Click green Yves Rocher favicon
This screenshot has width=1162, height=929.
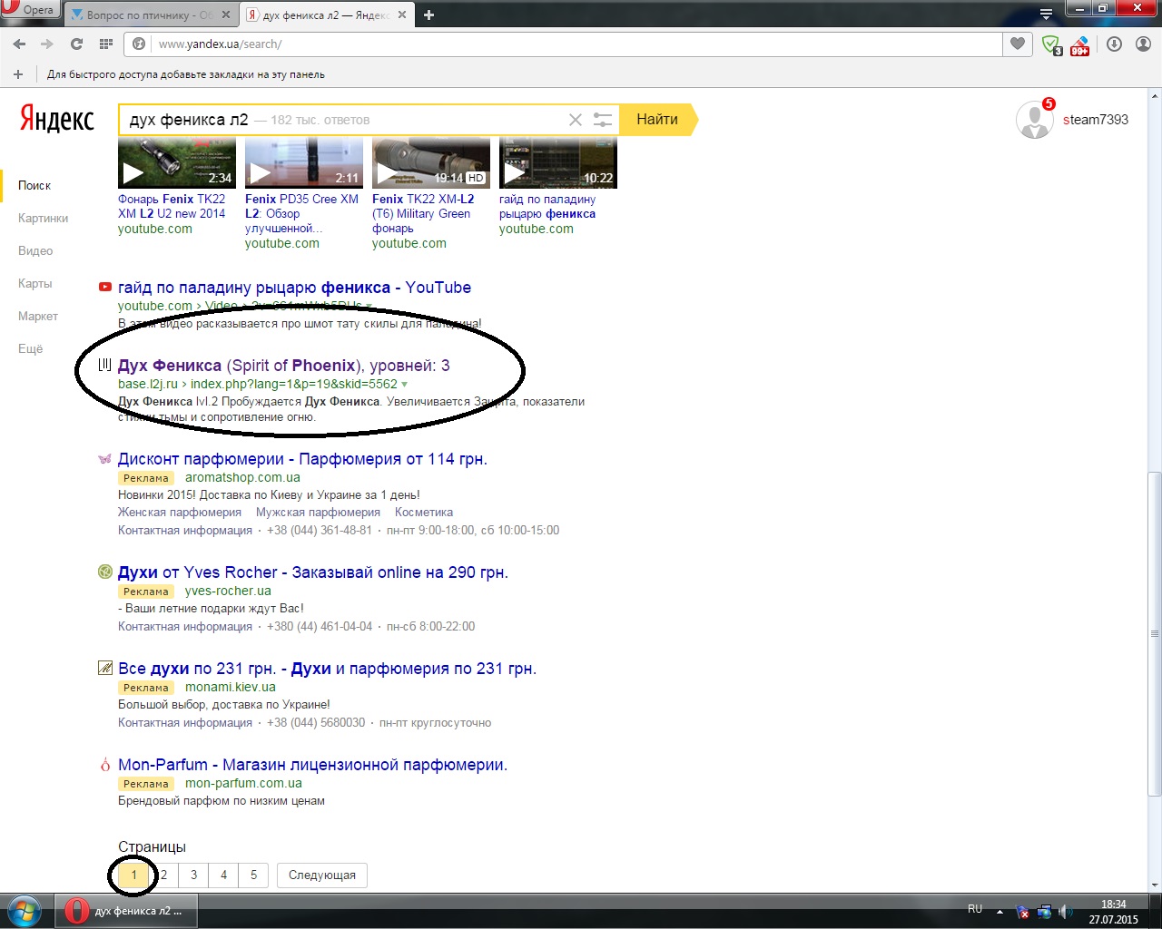(x=105, y=572)
